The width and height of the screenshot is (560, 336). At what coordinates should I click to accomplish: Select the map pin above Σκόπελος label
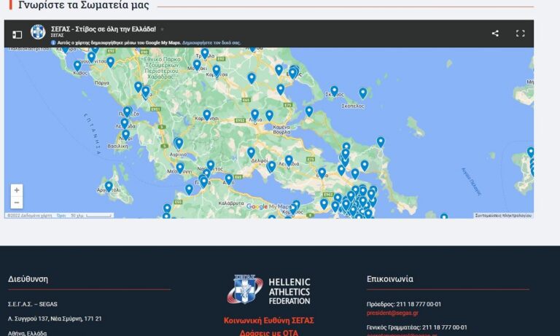point(363,93)
